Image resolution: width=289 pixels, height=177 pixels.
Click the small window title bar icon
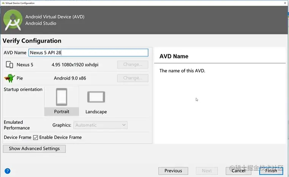[x=3, y=3]
